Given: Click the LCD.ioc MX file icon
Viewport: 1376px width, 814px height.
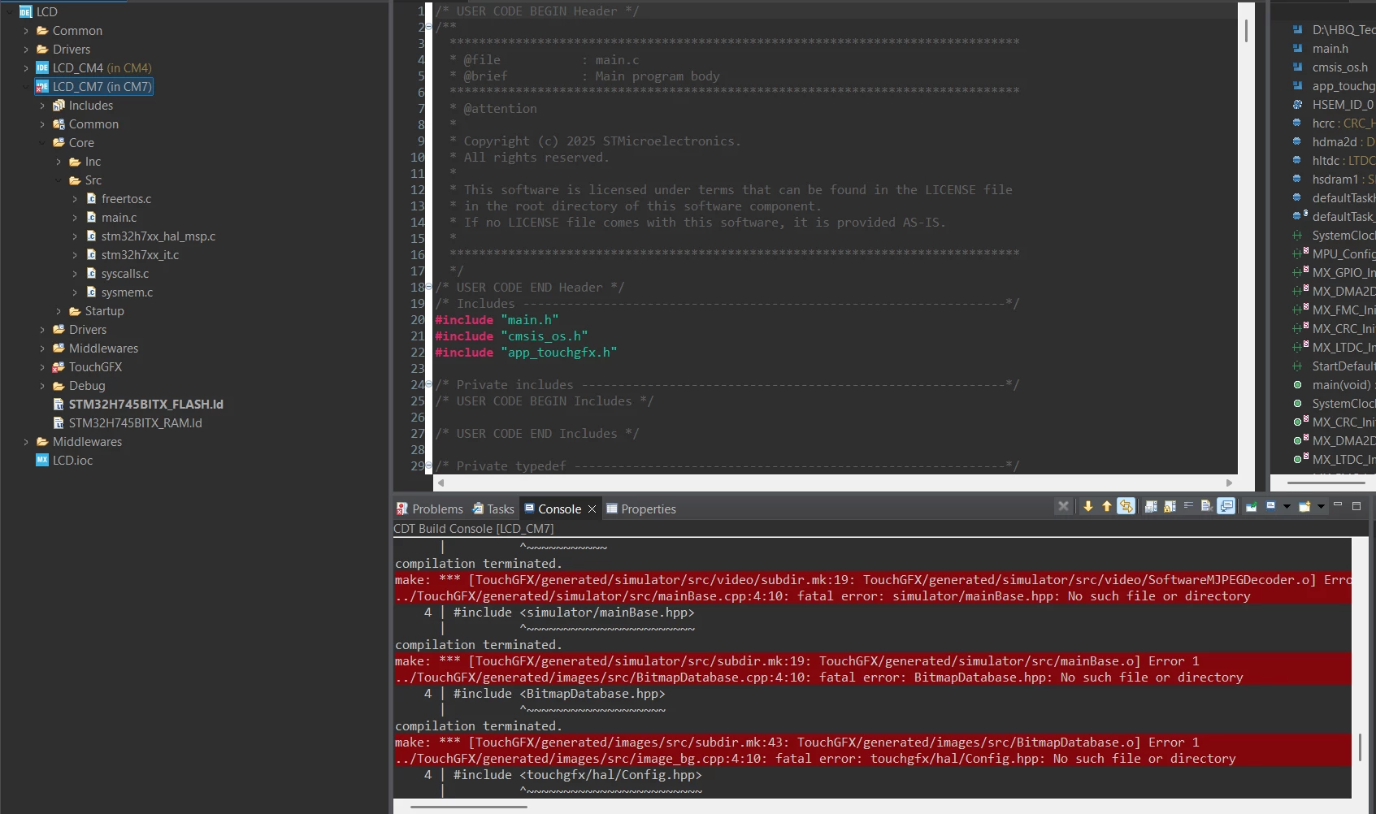Looking at the screenshot, I should click(x=42, y=460).
